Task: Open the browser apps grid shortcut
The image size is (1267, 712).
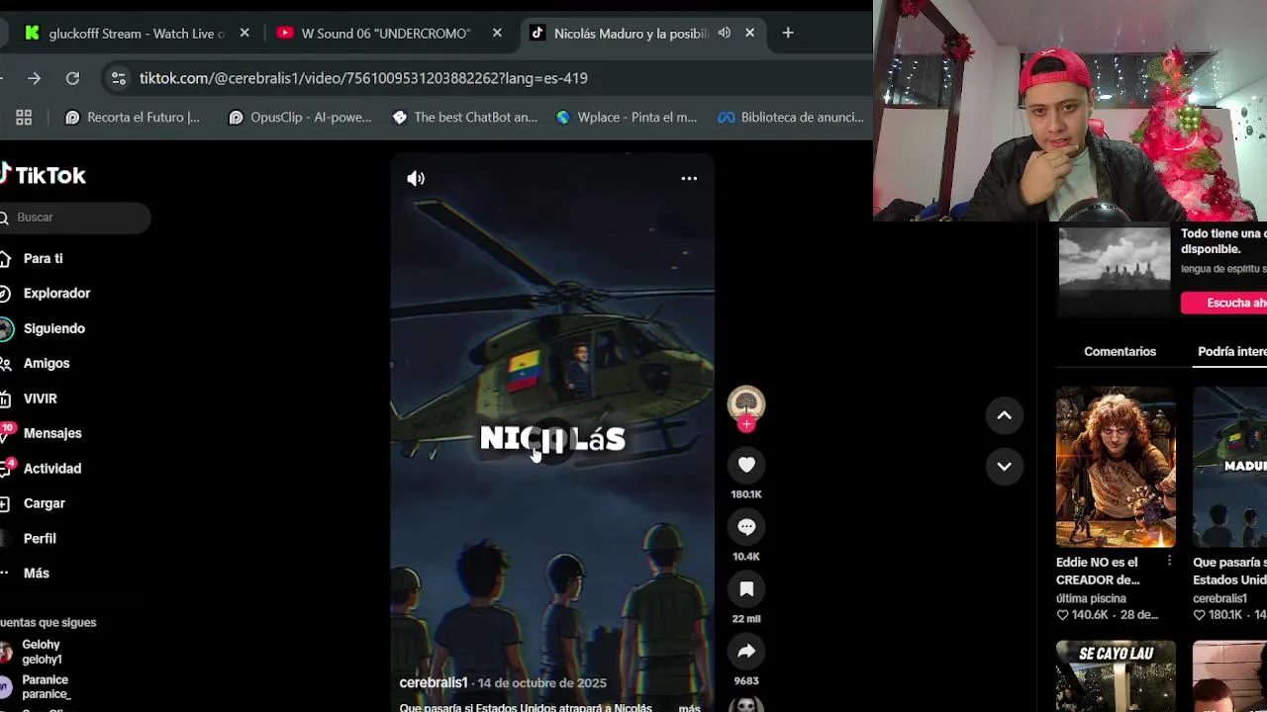Action: pyautogui.click(x=24, y=117)
